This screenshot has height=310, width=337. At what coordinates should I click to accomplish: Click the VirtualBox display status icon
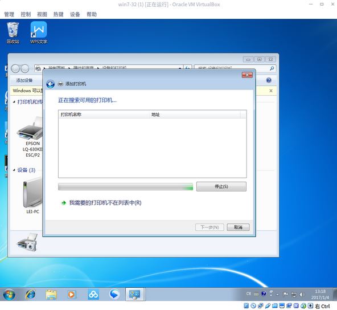coord(282,305)
